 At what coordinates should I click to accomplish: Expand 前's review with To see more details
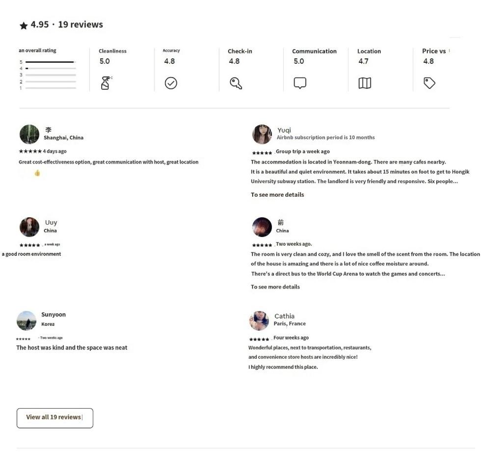pyautogui.click(x=275, y=287)
